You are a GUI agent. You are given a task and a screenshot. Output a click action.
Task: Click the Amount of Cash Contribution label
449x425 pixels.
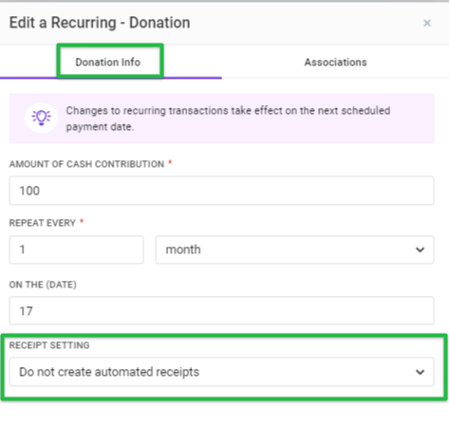pos(86,164)
